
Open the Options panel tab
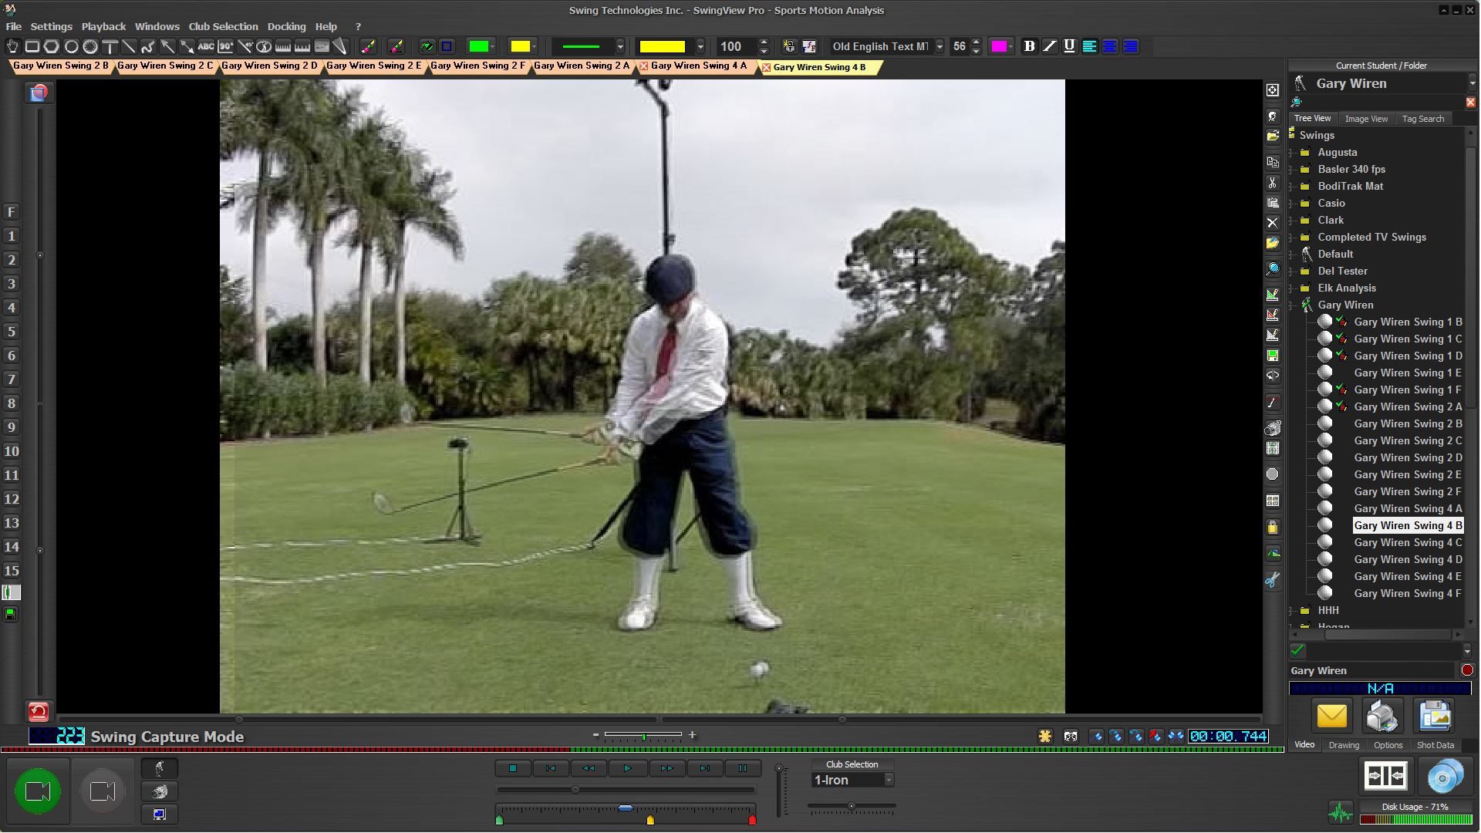click(x=1388, y=745)
